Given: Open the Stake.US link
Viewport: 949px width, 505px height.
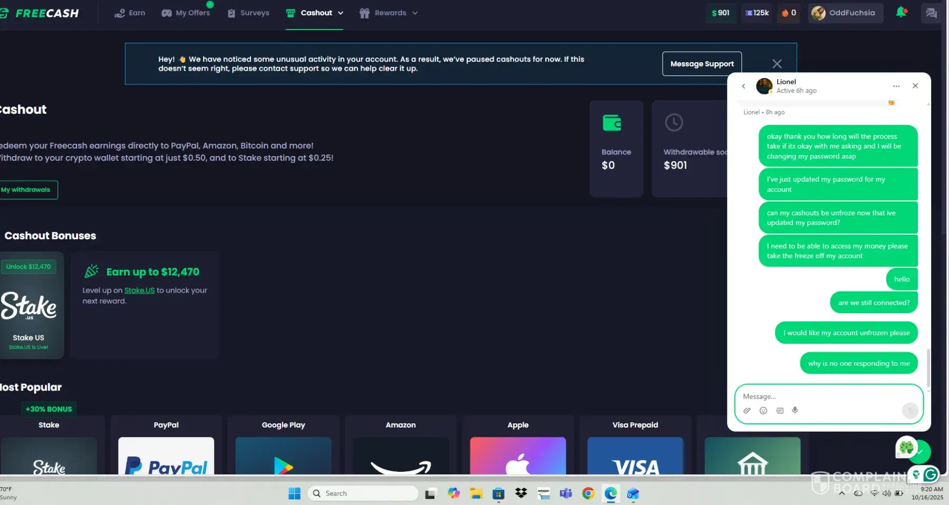Looking at the screenshot, I should [x=139, y=290].
